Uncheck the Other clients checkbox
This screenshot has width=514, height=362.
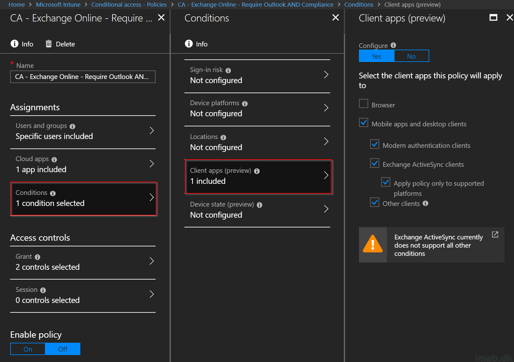pos(375,202)
